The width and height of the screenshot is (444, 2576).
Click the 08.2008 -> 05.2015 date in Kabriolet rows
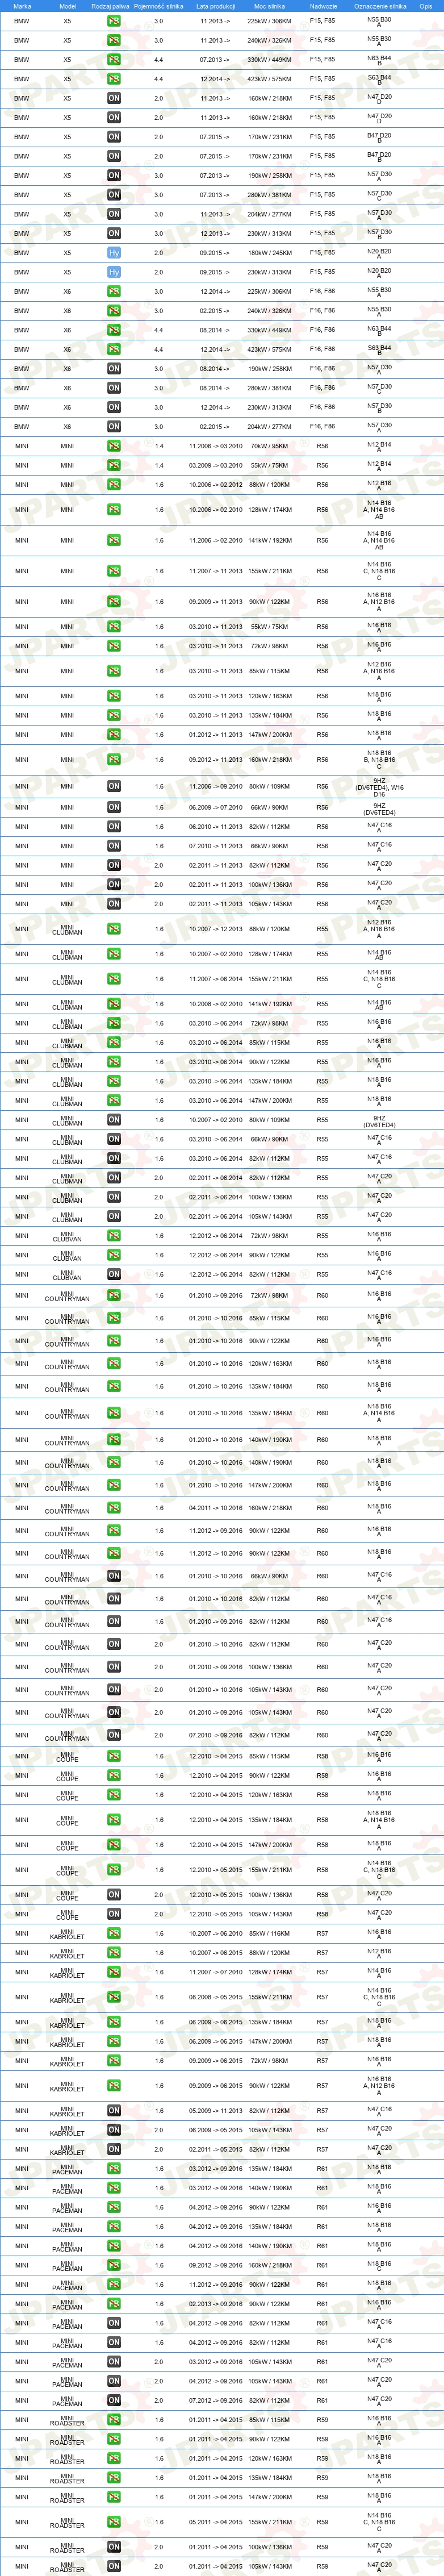[x=215, y=1998]
